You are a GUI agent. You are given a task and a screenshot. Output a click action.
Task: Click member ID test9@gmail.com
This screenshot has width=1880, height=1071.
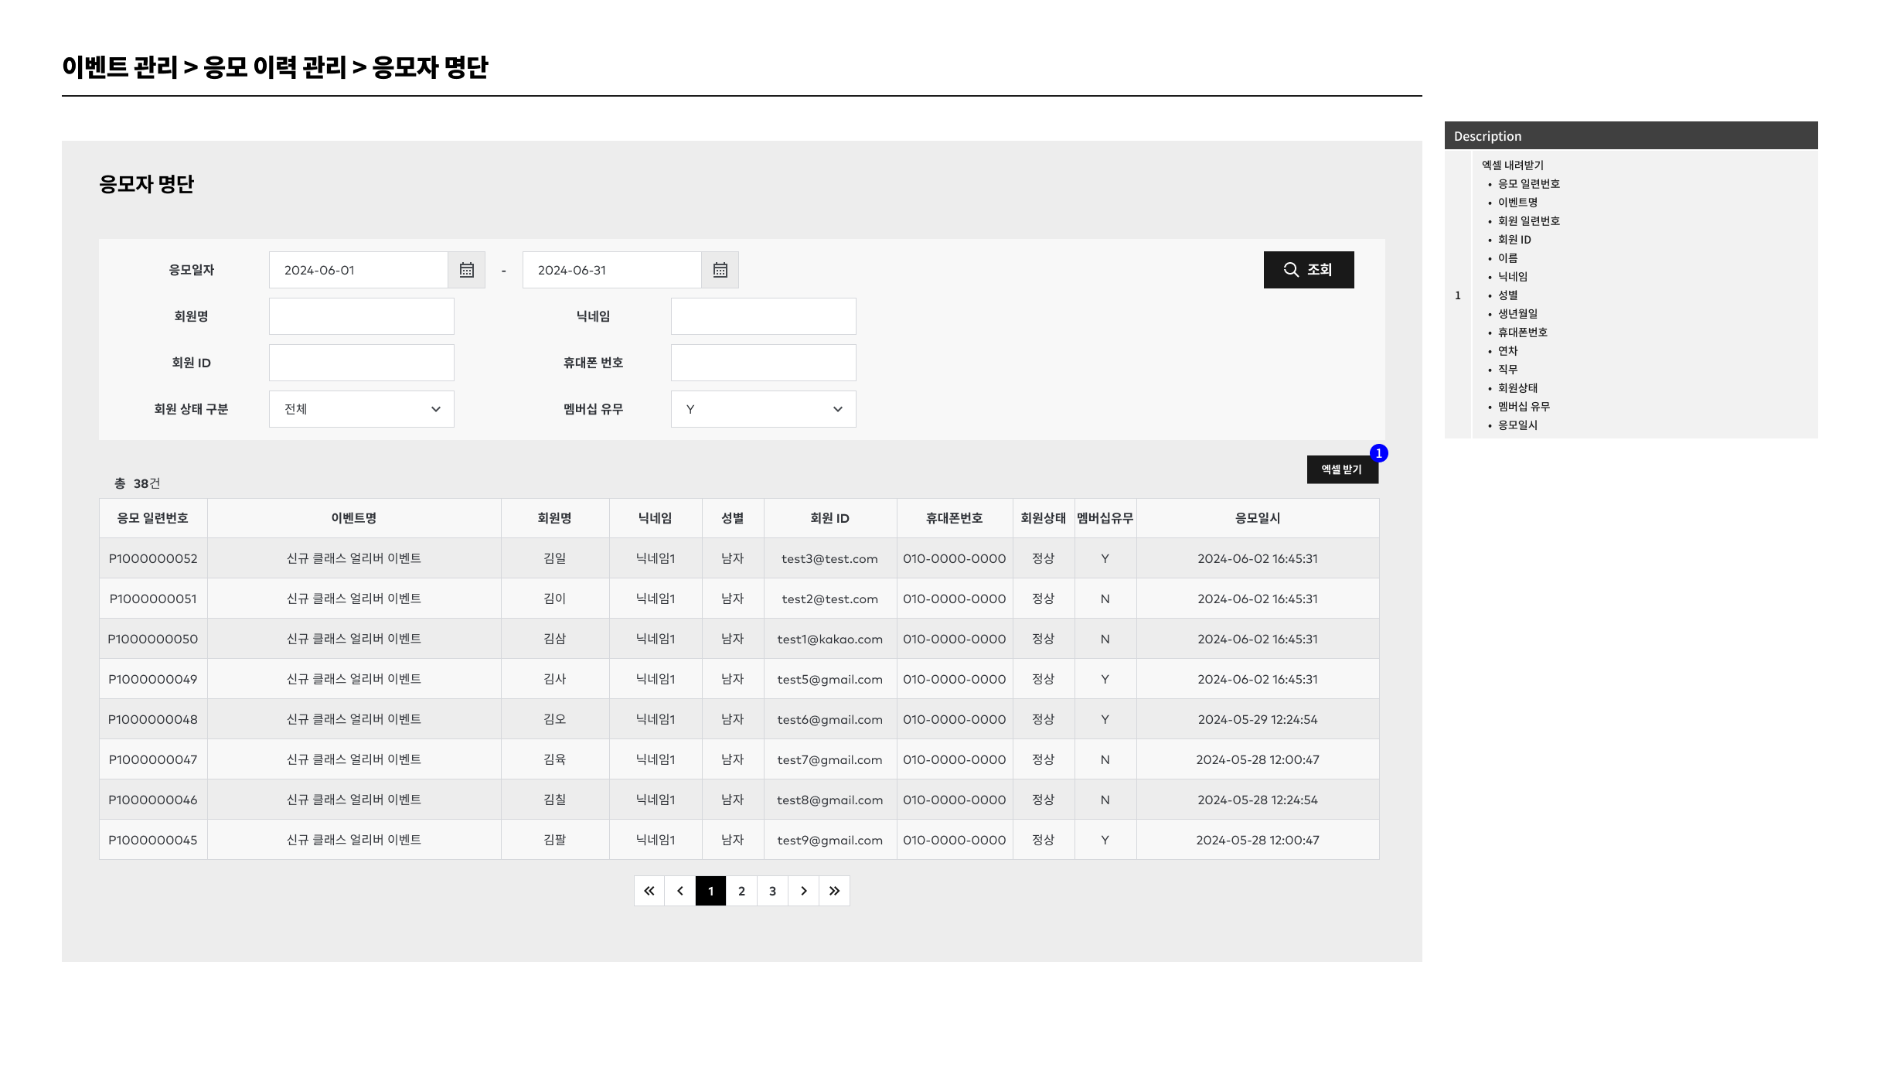point(829,840)
